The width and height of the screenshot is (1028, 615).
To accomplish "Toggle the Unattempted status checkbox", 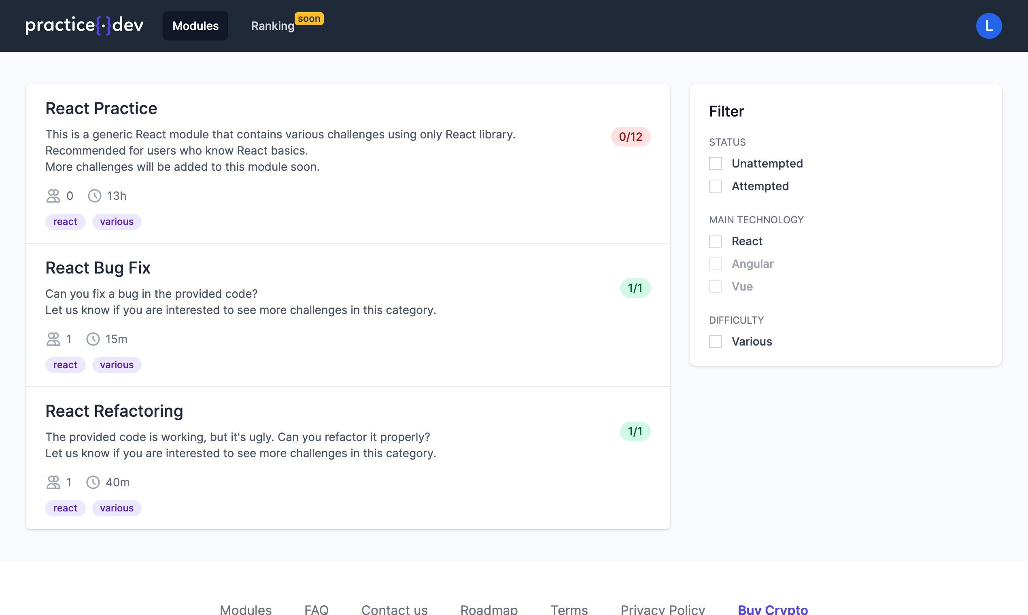I will click(x=716, y=163).
